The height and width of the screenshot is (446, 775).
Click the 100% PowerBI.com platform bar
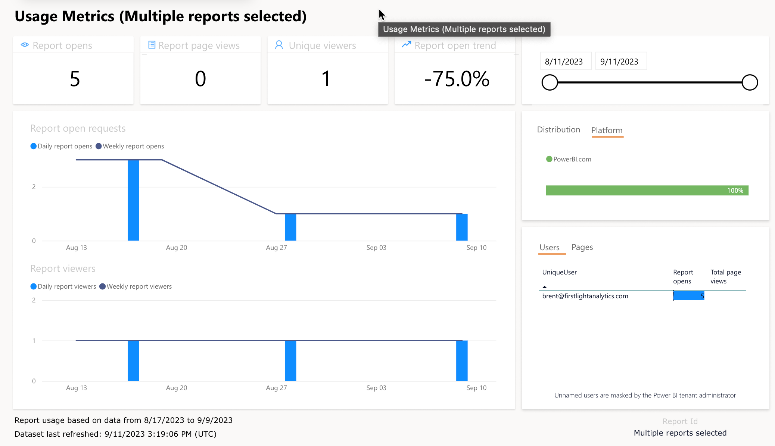pos(647,190)
